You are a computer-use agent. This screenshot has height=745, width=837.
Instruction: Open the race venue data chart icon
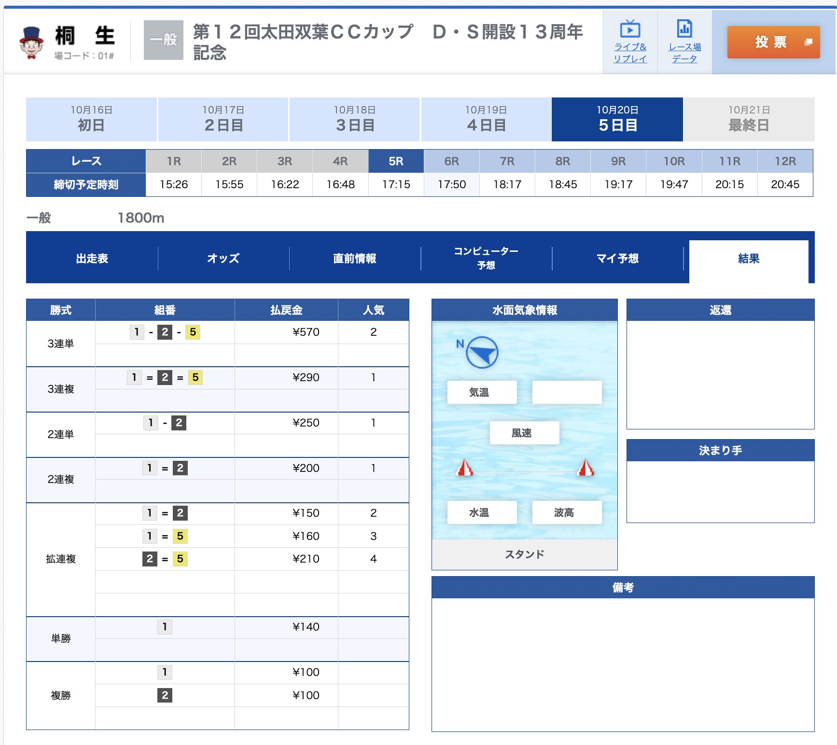[684, 29]
